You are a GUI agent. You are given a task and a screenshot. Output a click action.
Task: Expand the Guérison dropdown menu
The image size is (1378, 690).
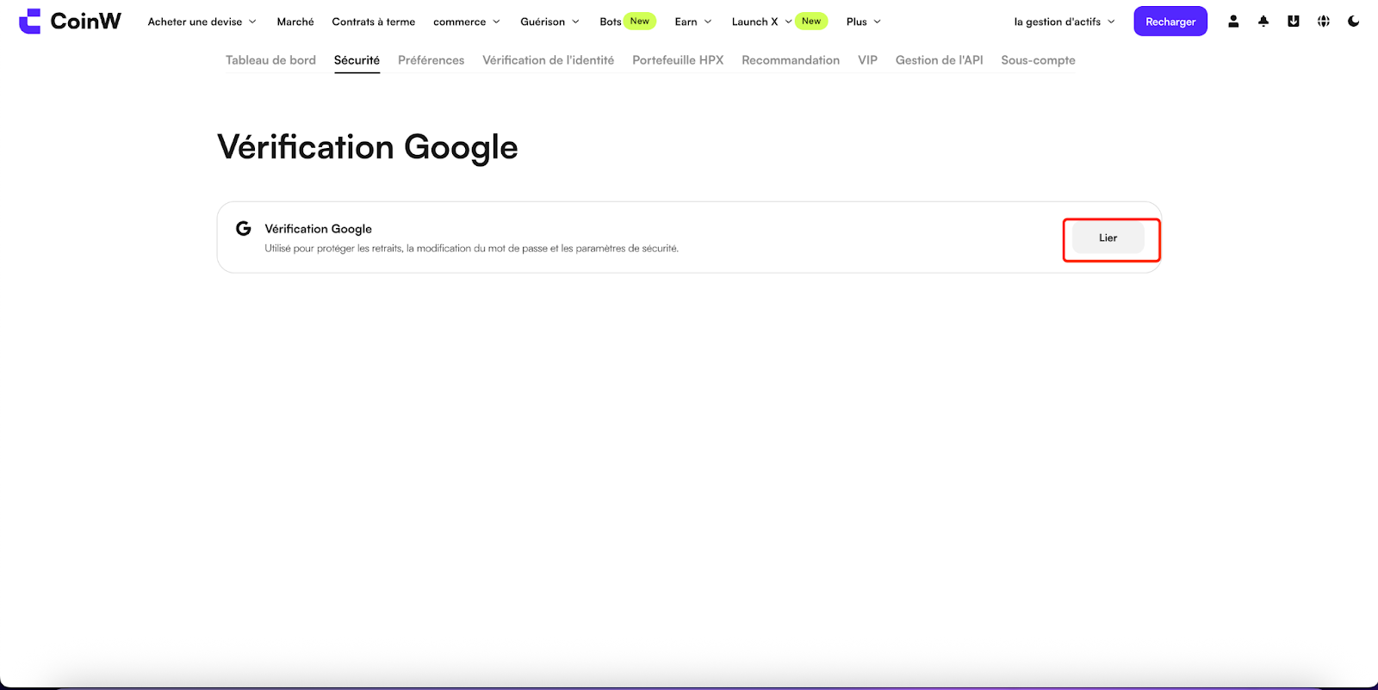[x=550, y=22]
